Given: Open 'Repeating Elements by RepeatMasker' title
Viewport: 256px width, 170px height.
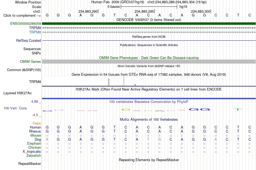Looking at the screenshot, I should click(149, 160).
